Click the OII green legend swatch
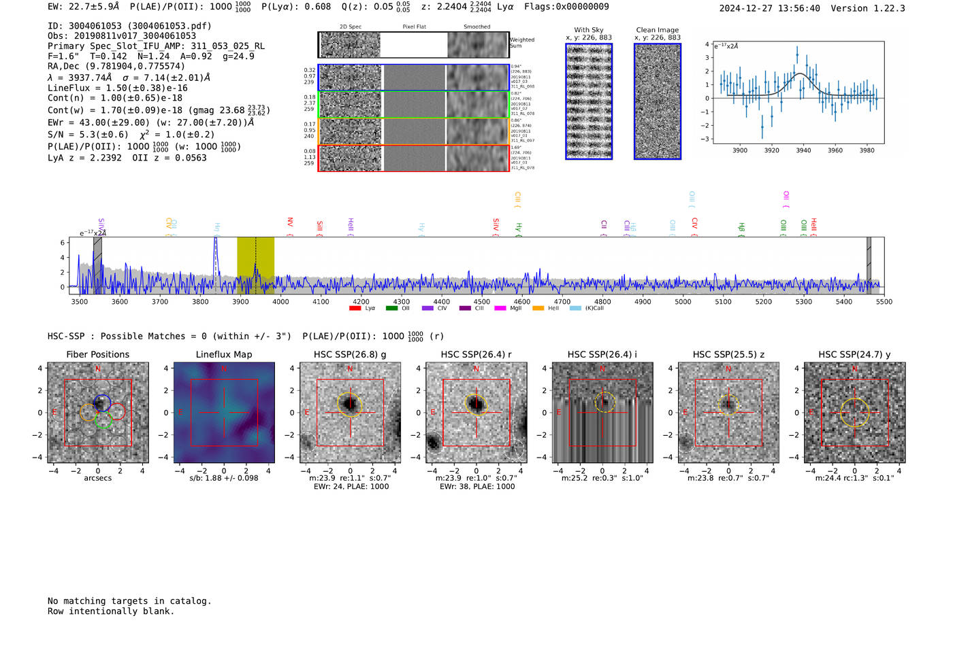953x648 pixels. tap(391, 309)
